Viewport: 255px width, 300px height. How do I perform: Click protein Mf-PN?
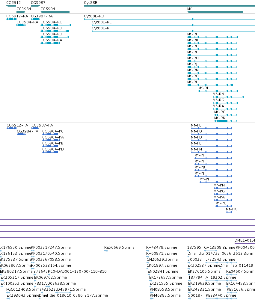tap(219, 185)
